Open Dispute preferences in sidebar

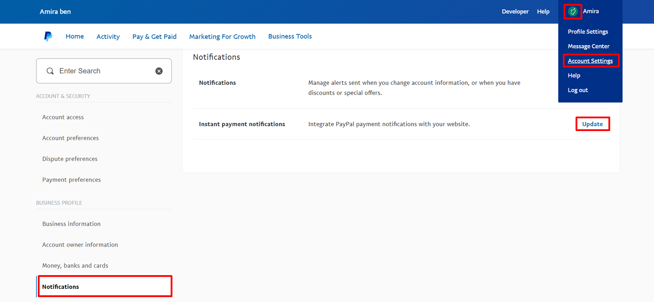tap(70, 159)
